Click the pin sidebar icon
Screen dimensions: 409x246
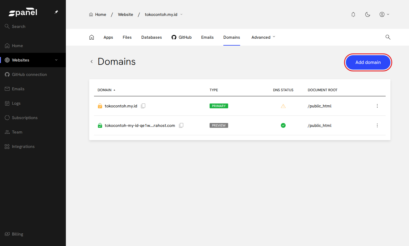pyautogui.click(x=56, y=12)
